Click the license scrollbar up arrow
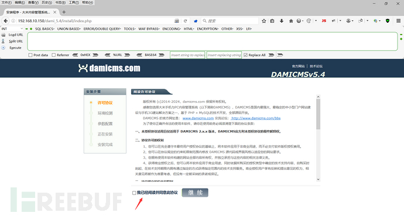404x216 pixels. [318, 97]
